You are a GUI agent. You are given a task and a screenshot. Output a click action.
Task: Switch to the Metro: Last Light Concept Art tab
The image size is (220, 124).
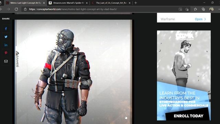pyautogui.click(x=25, y=3)
